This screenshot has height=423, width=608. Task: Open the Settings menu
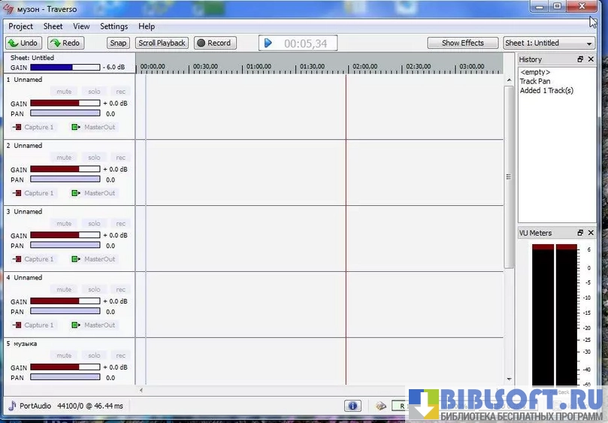114,26
